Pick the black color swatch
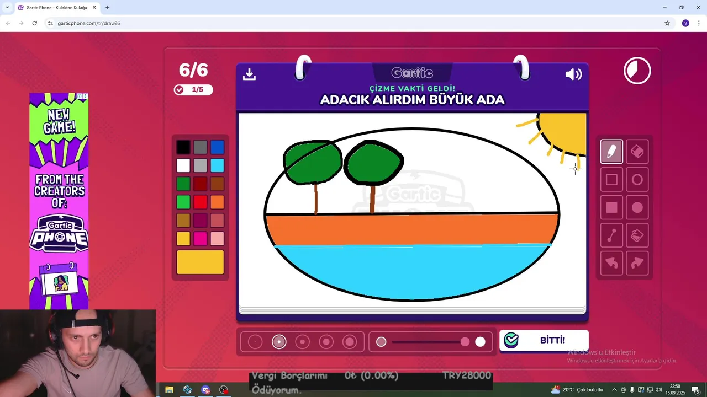 pos(183,147)
